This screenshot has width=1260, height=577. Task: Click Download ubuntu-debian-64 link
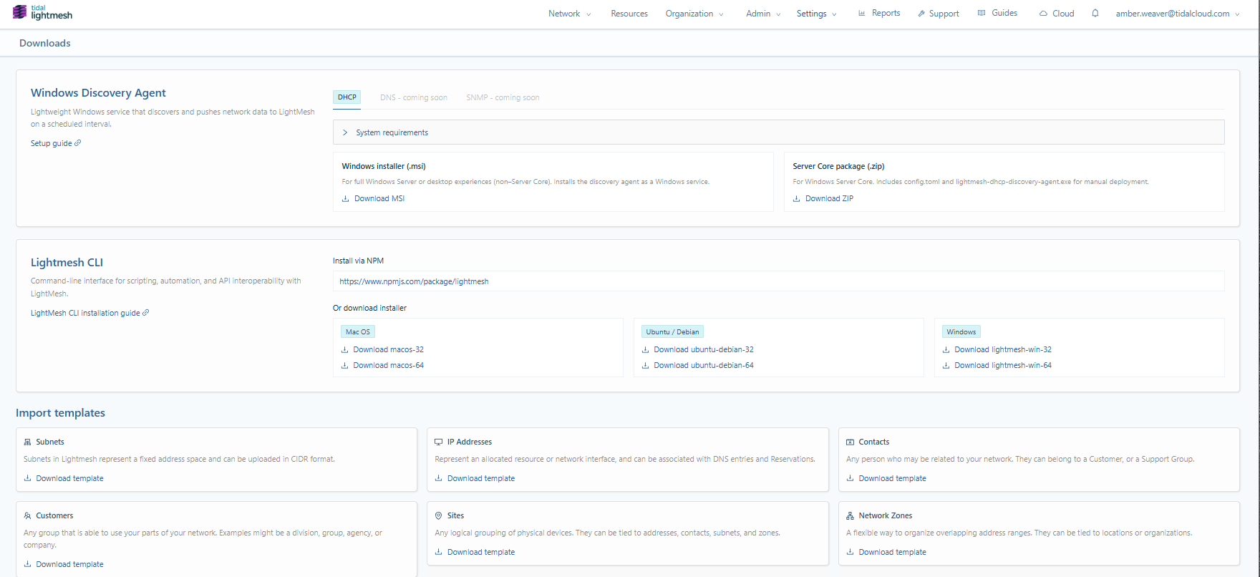tap(704, 366)
